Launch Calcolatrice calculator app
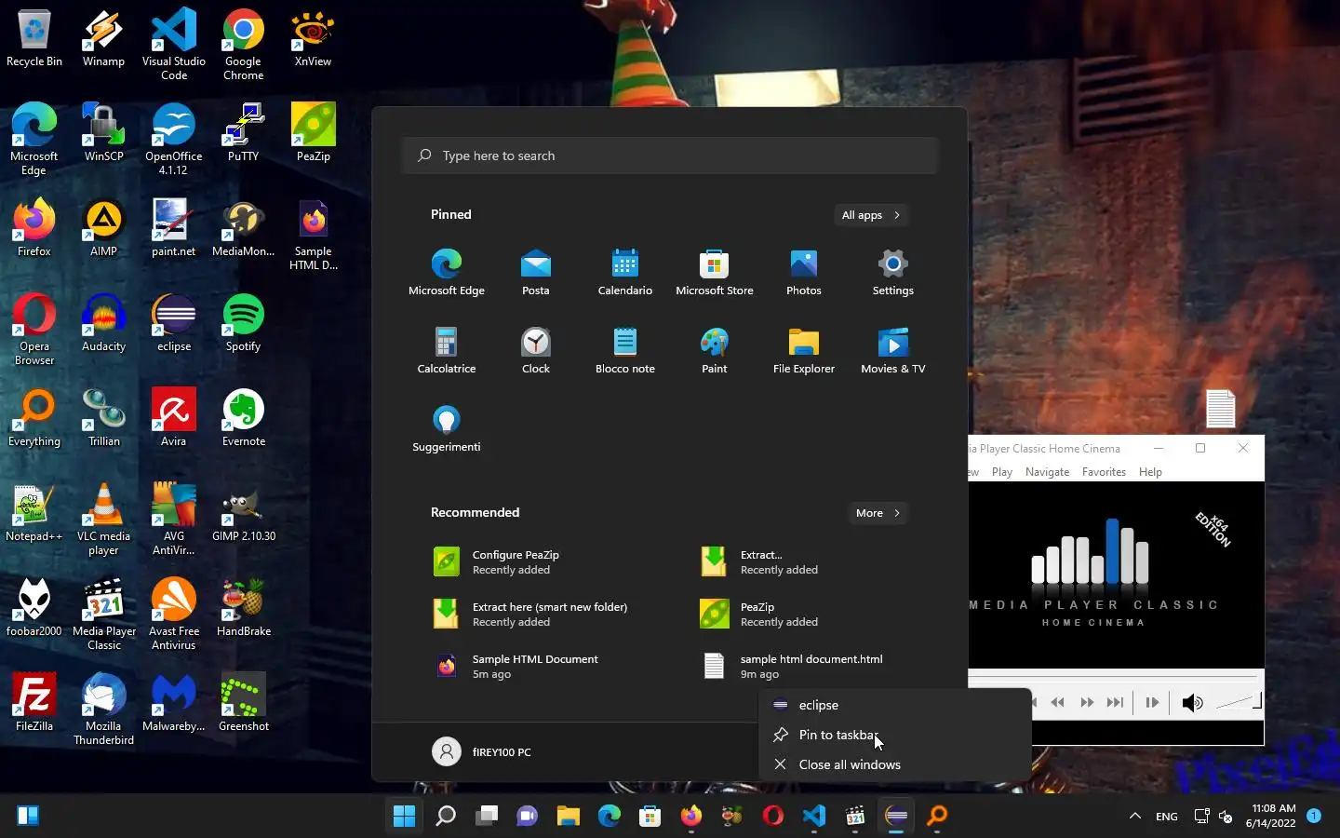Image resolution: width=1340 pixels, height=838 pixels. [x=447, y=350]
